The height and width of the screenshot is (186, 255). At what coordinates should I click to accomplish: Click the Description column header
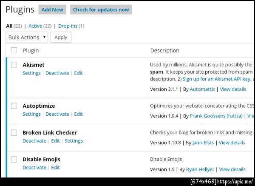click(x=165, y=51)
